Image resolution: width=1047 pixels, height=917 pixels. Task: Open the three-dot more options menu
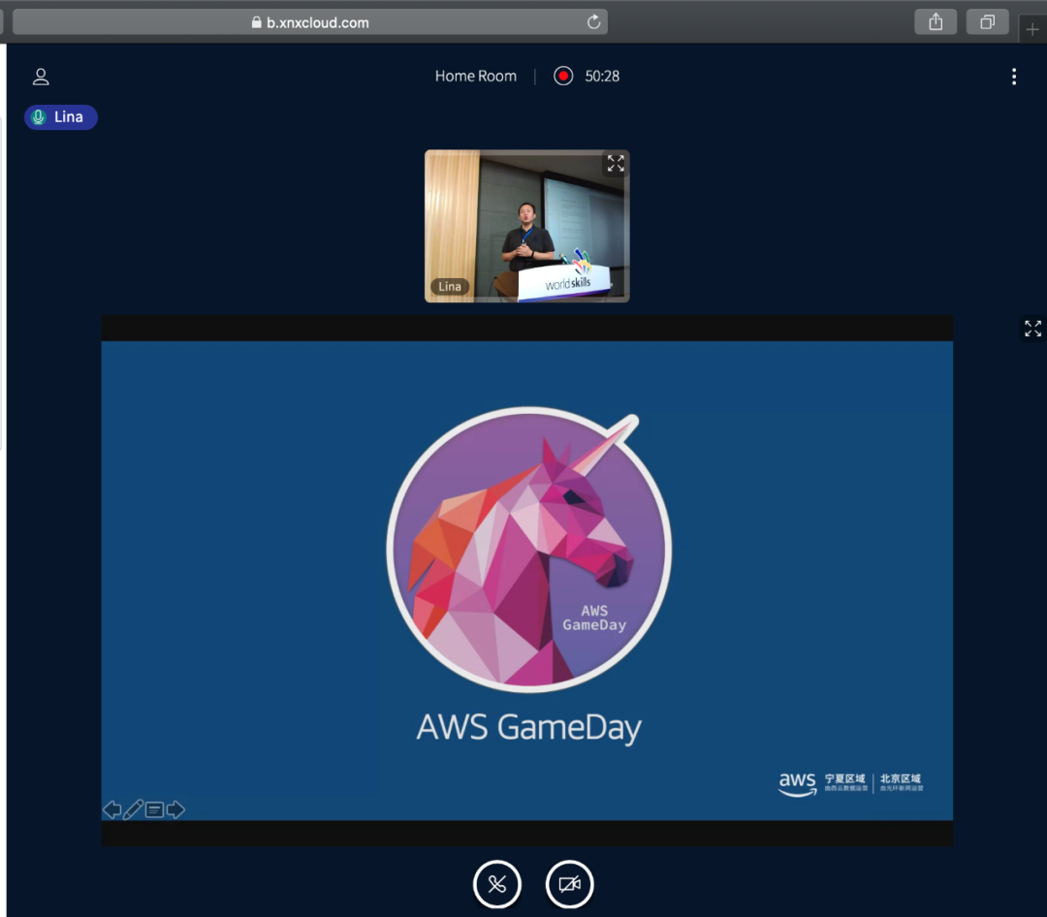point(1014,77)
